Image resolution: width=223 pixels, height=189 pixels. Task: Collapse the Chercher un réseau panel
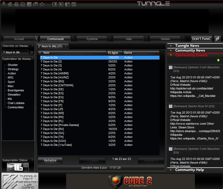[32, 46]
